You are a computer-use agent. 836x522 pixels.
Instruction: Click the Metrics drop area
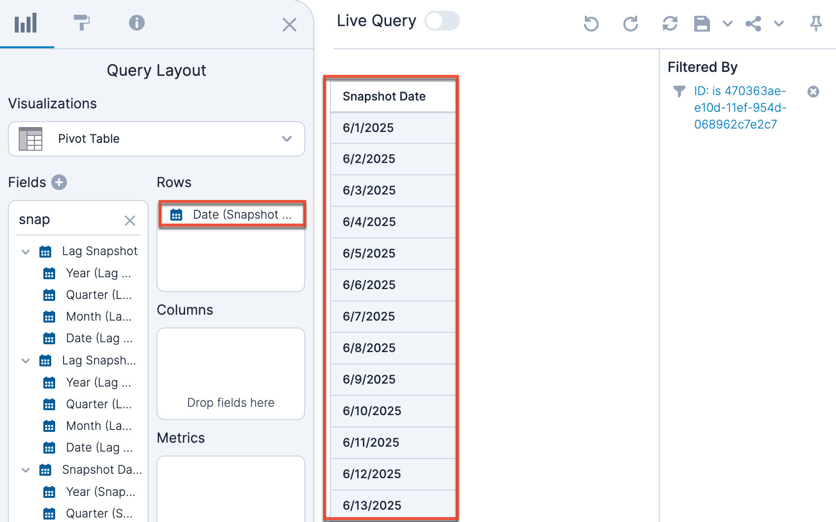[231, 489]
